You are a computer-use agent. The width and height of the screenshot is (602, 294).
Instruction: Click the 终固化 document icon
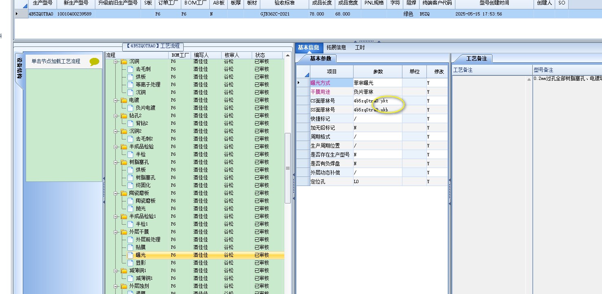[x=130, y=186]
